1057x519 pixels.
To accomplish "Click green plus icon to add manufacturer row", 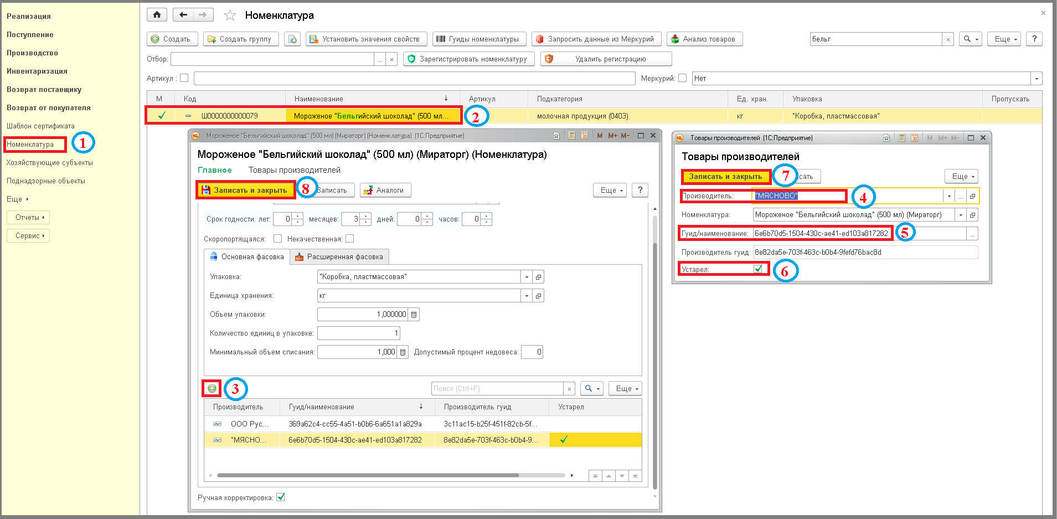I will (212, 388).
